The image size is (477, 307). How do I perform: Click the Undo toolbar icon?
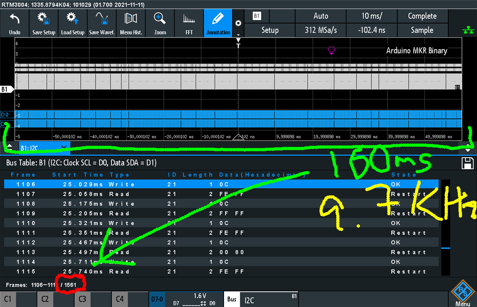click(15, 23)
